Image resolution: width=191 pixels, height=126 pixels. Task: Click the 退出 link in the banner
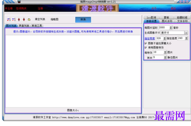[x=173, y=8]
